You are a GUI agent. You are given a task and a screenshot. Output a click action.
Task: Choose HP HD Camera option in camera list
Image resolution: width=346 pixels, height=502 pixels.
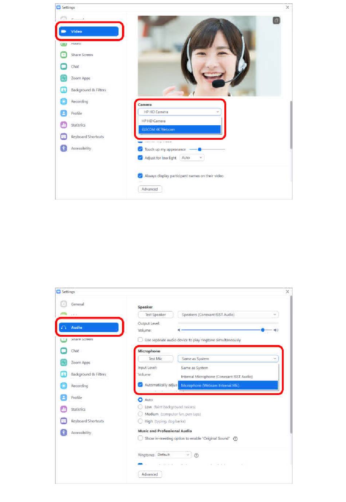(180, 121)
